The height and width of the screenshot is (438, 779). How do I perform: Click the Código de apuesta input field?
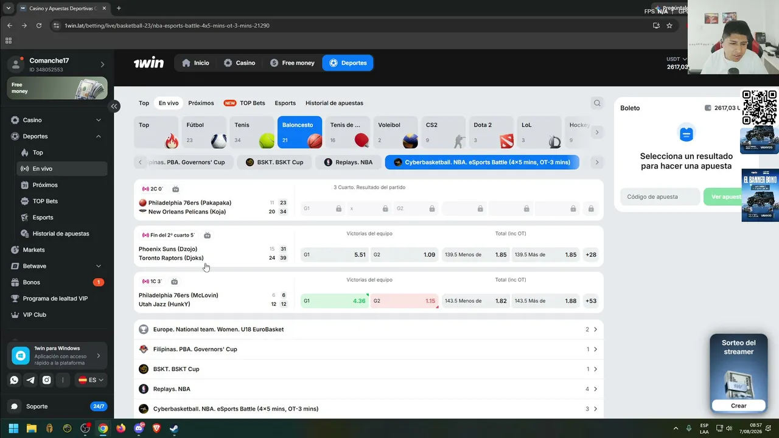[660, 197]
